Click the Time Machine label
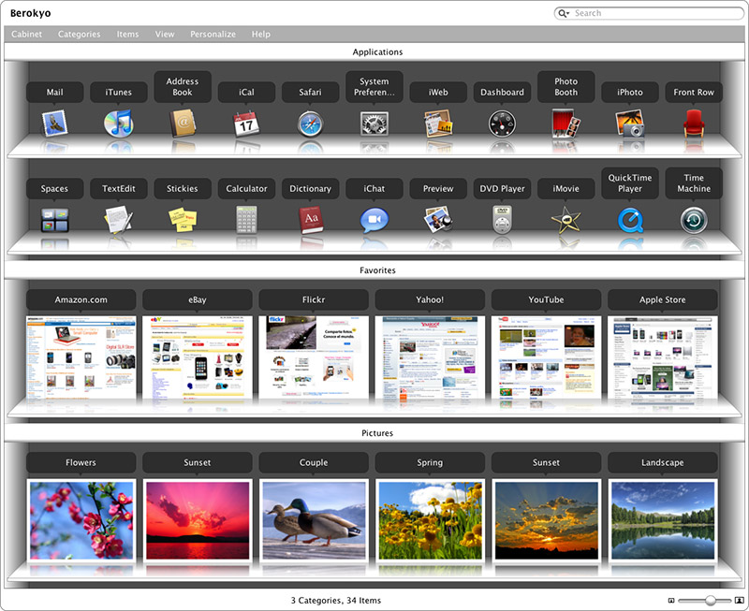The height and width of the screenshot is (611, 749). 694,182
